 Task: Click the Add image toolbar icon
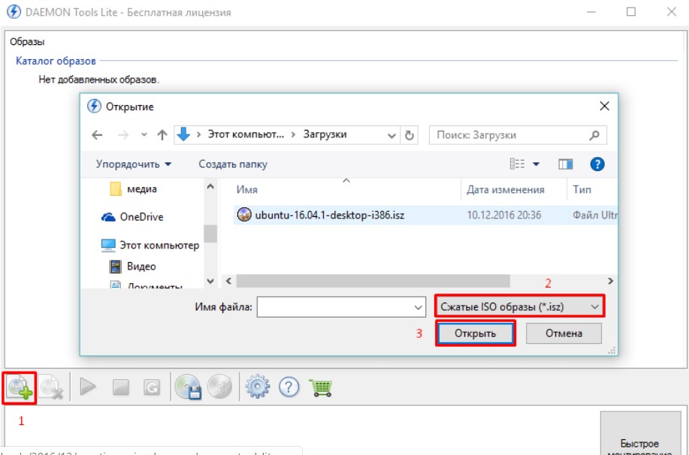[x=20, y=387]
